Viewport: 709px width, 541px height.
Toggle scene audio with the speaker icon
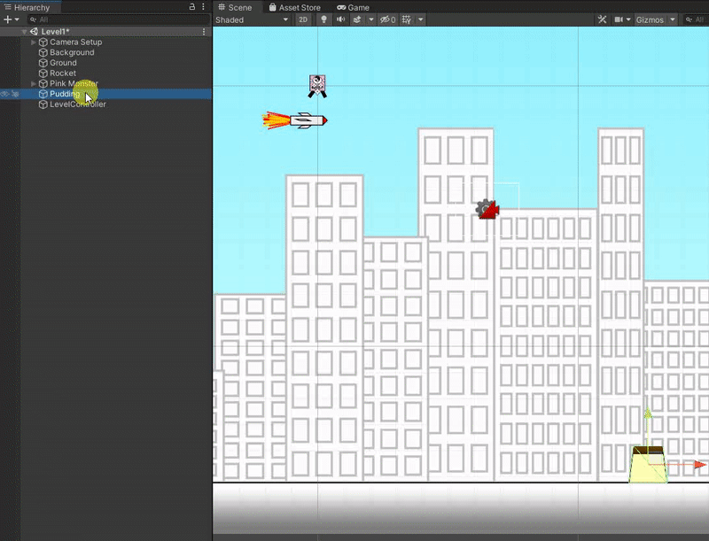point(341,19)
